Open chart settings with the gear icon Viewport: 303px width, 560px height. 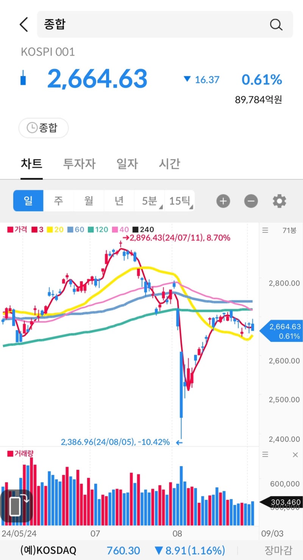click(279, 201)
